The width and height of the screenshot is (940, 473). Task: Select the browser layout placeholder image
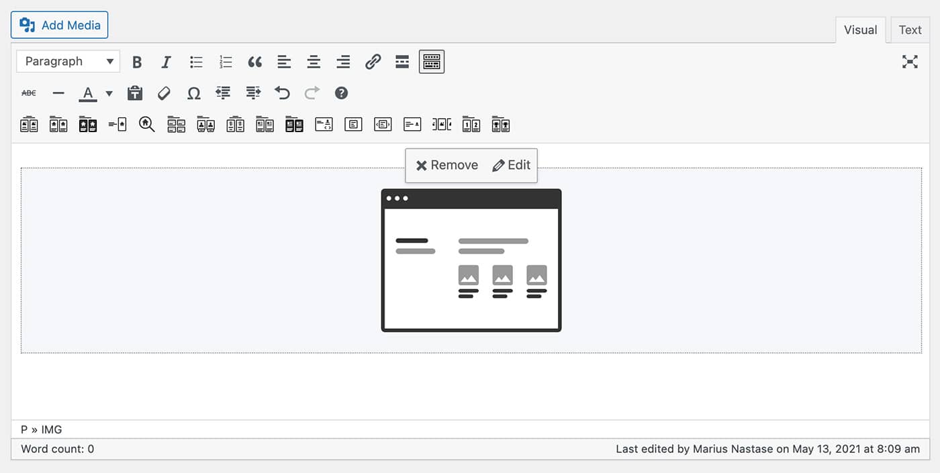471,260
